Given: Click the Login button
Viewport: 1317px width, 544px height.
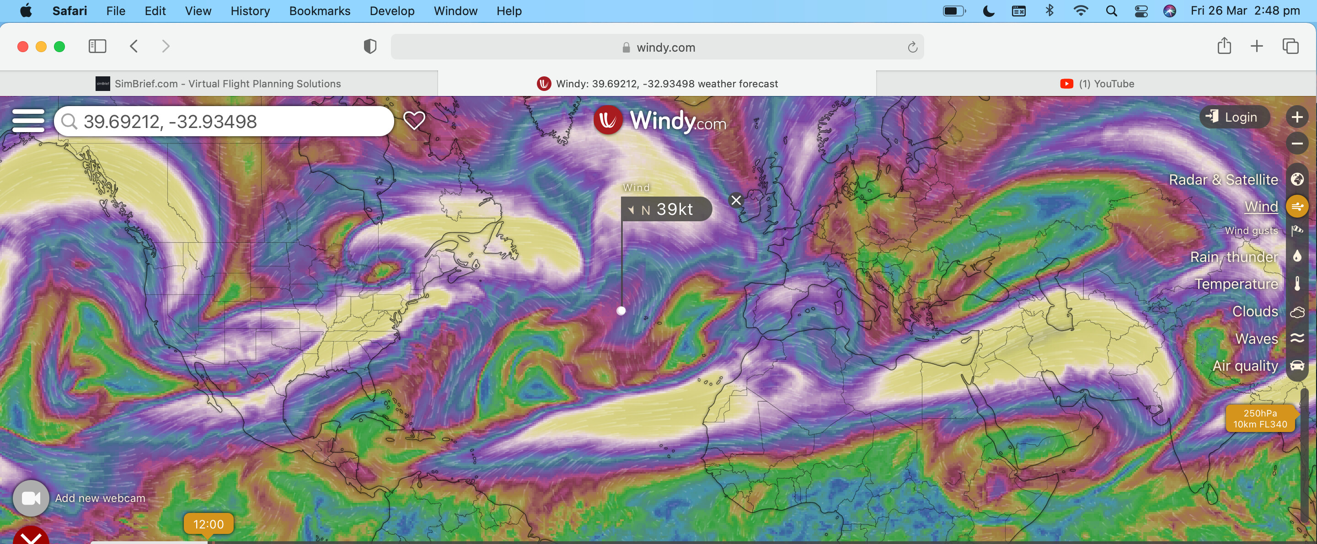Looking at the screenshot, I should (x=1235, y=117).
